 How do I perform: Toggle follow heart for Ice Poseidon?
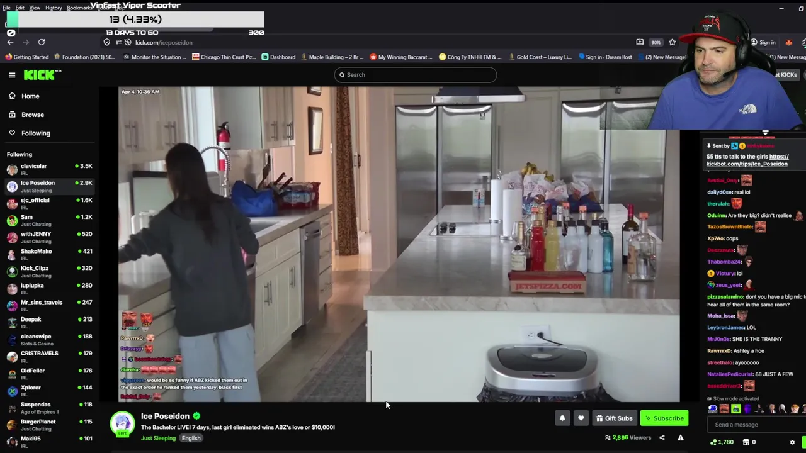point(581,418)
